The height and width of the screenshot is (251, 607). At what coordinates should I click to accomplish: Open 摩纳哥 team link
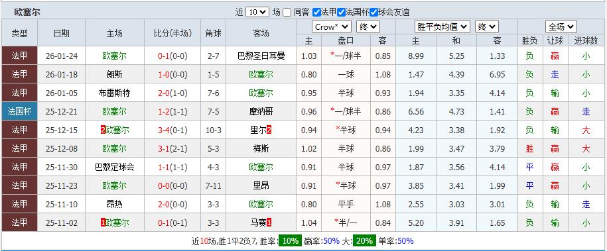click(261, 112)
